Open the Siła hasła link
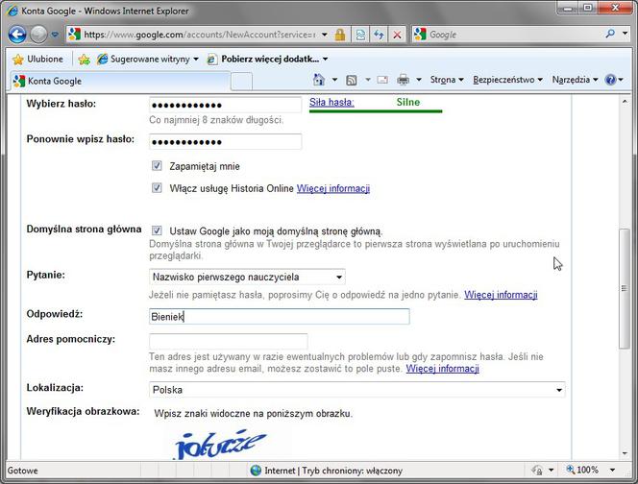 331,102
